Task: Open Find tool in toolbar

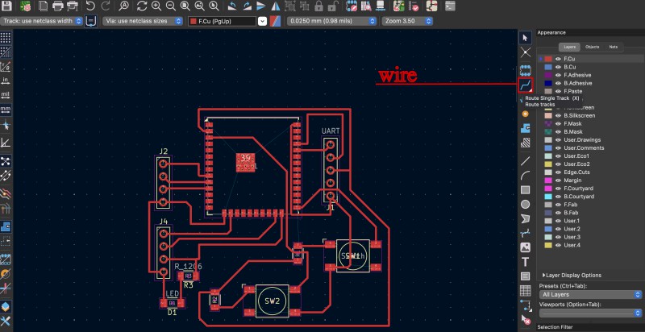Action: click(123, 6)
